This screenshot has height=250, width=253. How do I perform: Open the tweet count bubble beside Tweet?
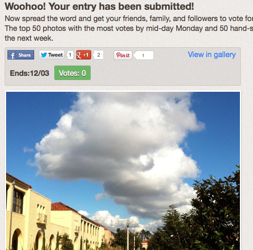[x=70, y=55]
